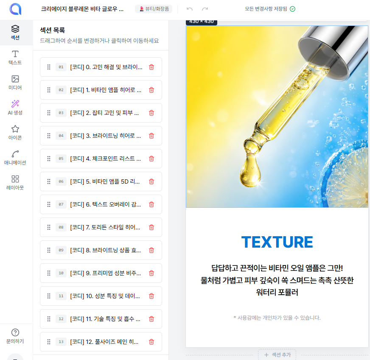Delete section 13 풀사이즈 메인
Image resolution: width=370 pixels, height=360 pixels.
pos(151,342)
